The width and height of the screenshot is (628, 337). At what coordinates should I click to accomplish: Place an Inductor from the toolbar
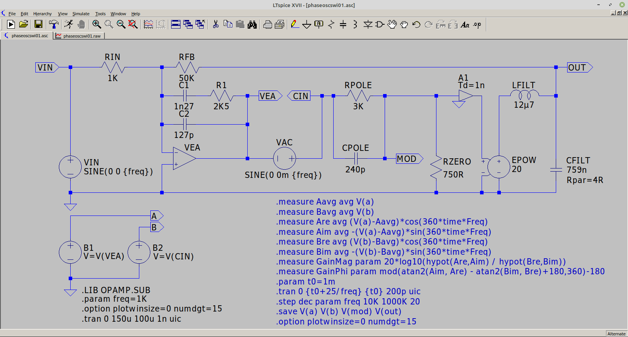point(355,24)
